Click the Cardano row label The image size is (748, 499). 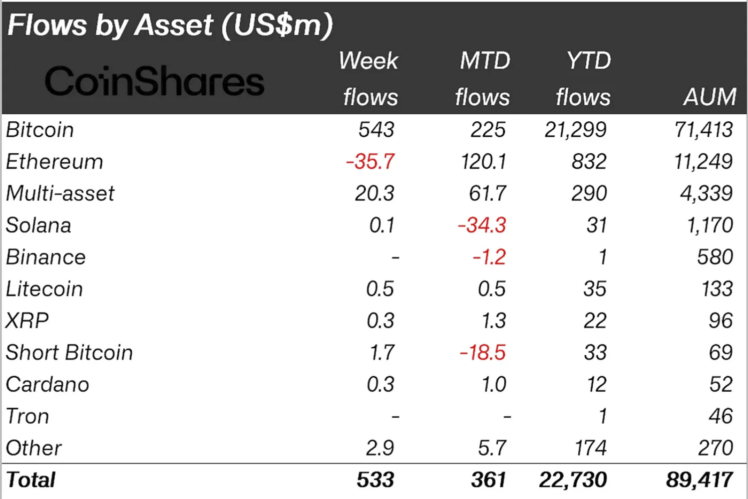[47, 385]
